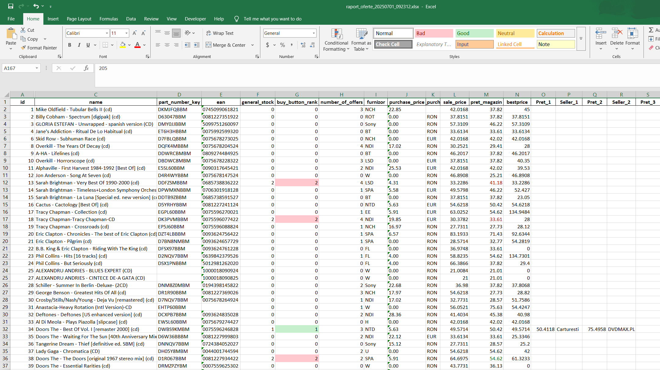This screenshot has width=660, height=370.
Task: Expand orientation dropdown arrow
Action: click(x=194, y=33)
